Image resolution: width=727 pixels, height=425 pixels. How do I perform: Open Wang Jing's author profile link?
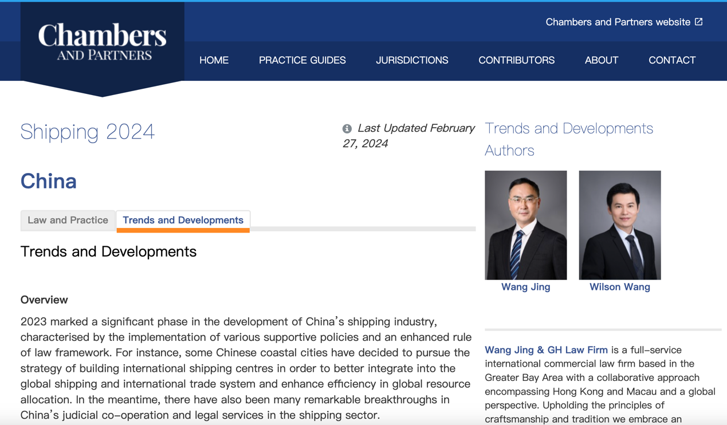coord(526,287)
